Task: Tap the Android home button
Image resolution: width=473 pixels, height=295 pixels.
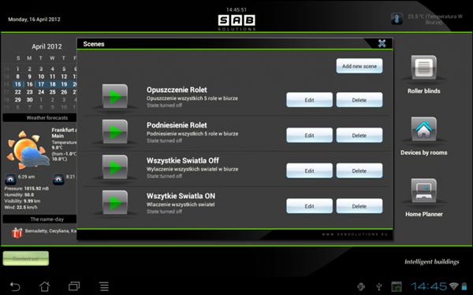Action: click(x=45, y=286)
